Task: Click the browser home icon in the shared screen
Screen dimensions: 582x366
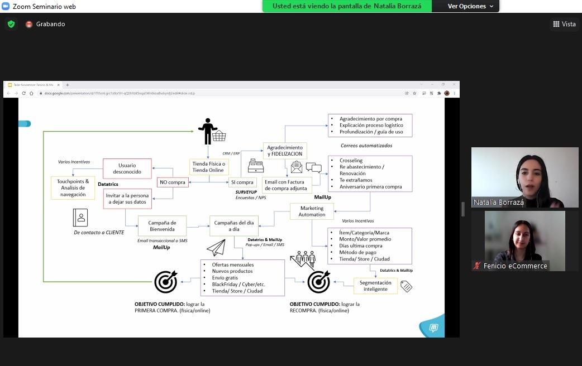Action: coord(31,93)
